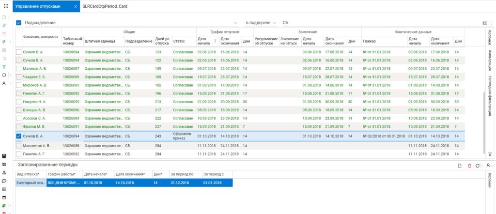This screenshot has width=496, height=214.
Task: Open the window panel icon in left sidebar
Action: pyautogui.click(x=4, y=197)
